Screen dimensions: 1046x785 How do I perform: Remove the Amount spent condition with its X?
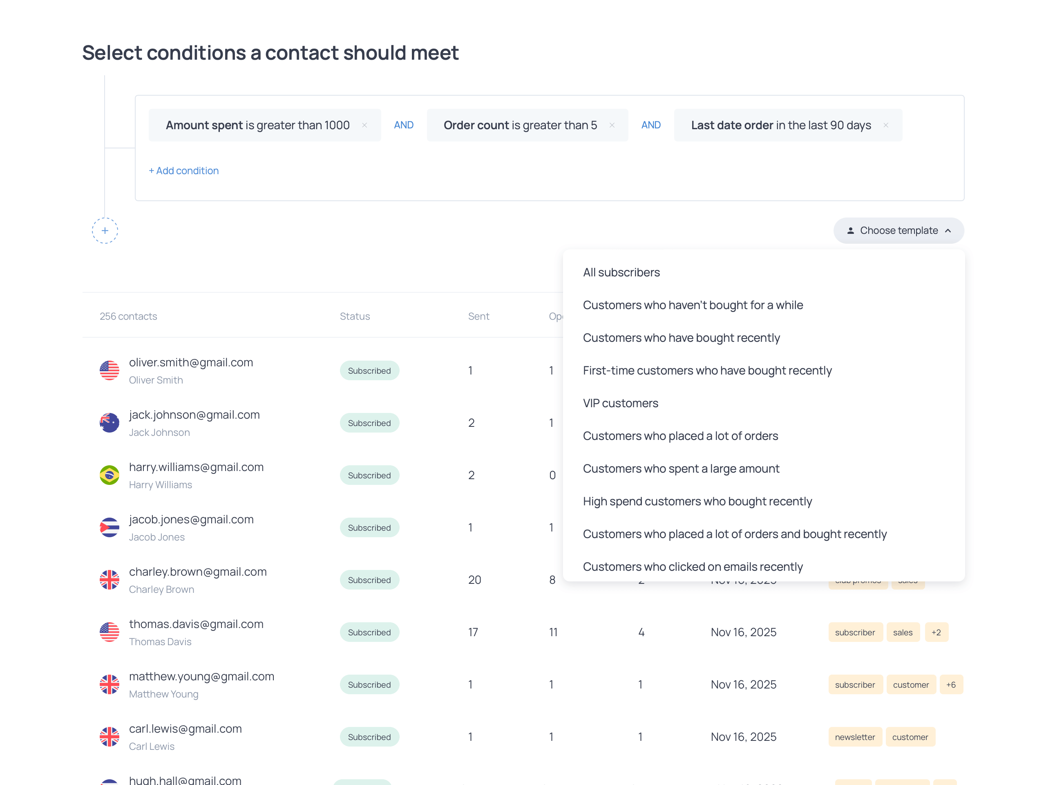pyautogui.click(x=364, y=126)
